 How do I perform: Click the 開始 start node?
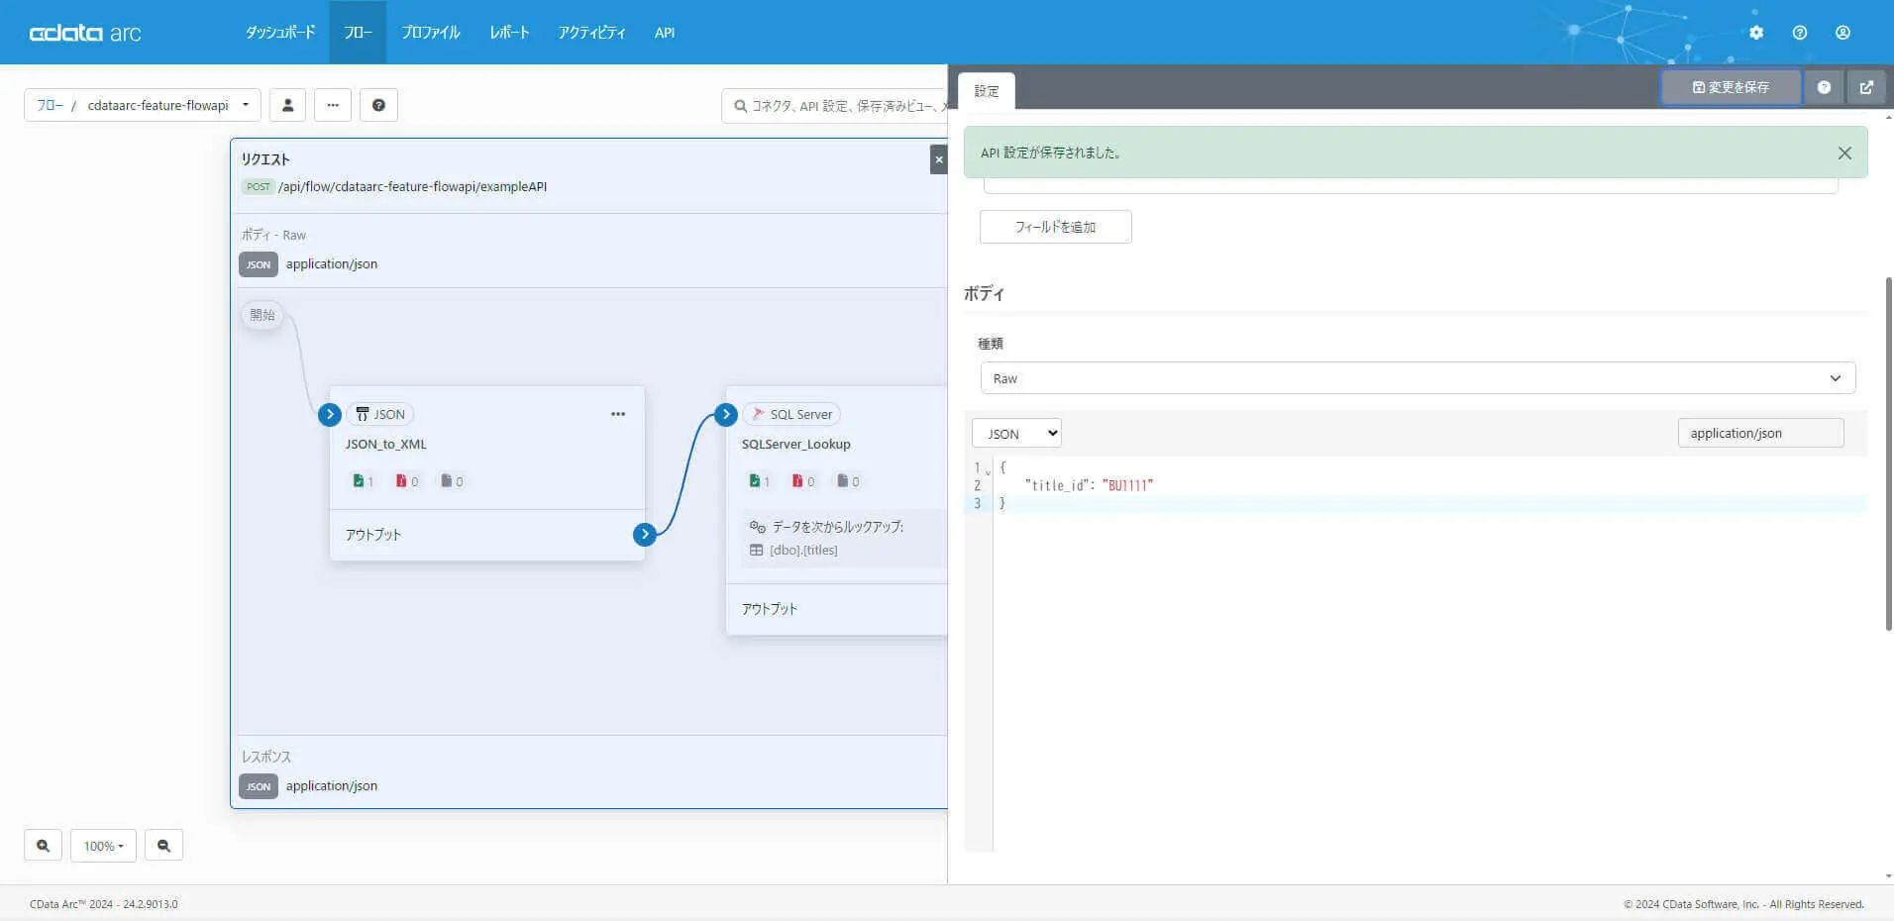pyautogui.click(x=263, y=315)
